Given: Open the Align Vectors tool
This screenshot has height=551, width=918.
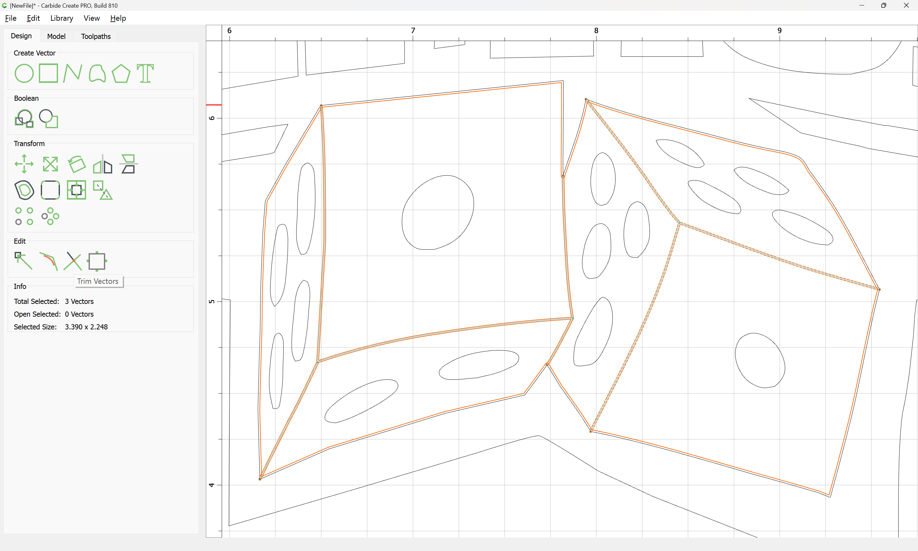Looking at the screenshot, I should pyautogui.click(x=76, y=190).
